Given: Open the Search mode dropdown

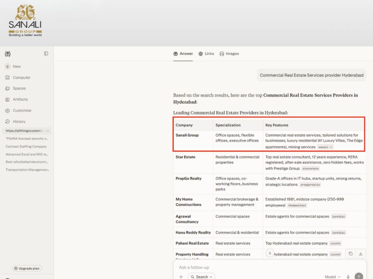Looking at the screenshot, I should click(201, 277).
